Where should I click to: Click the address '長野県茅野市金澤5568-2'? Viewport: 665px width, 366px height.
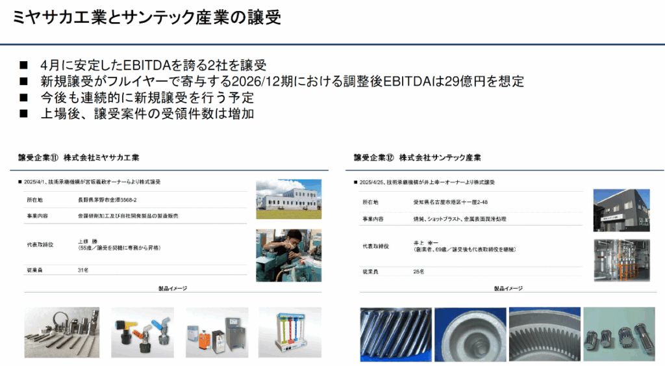tap(107, 200)
